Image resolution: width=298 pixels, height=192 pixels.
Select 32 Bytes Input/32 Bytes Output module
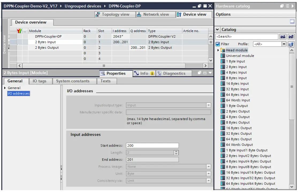coord(250,178)
